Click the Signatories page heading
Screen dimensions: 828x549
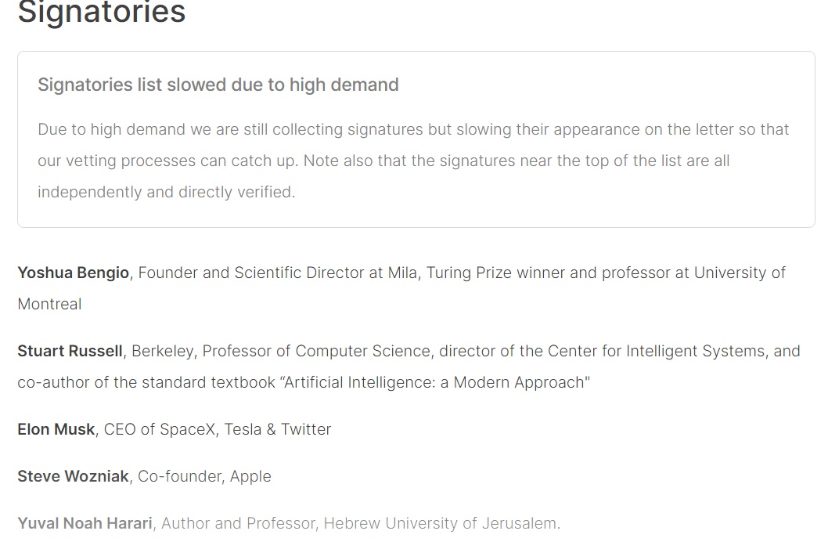coord(102,13)
